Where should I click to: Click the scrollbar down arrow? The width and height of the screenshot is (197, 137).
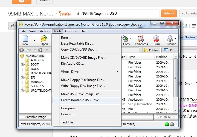[x=176, y=110]
